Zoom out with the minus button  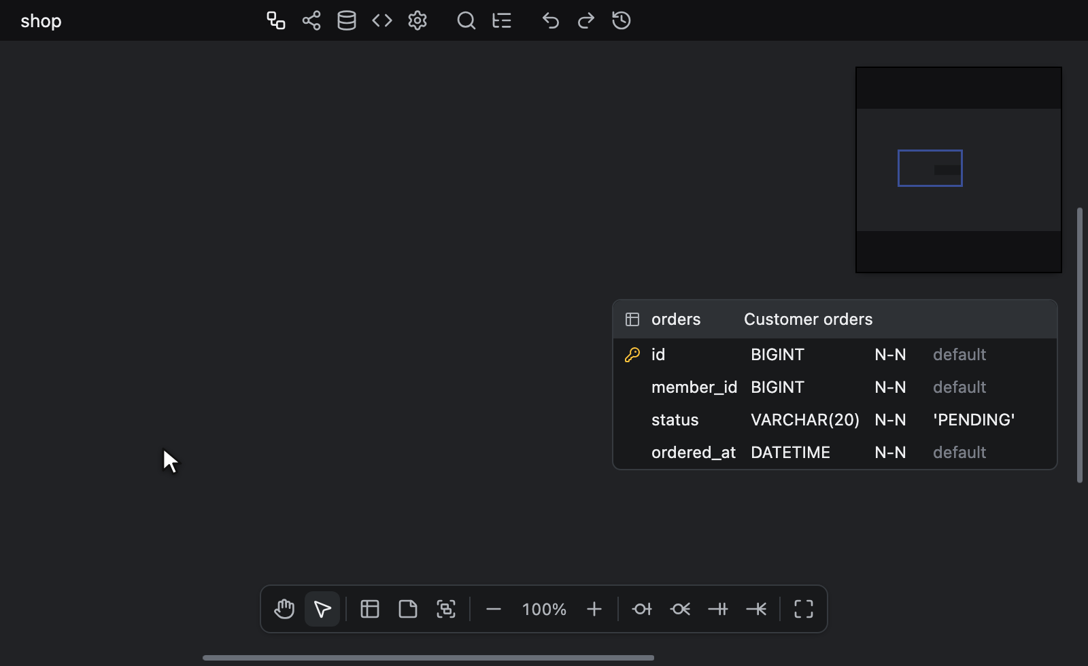point(494,609)
